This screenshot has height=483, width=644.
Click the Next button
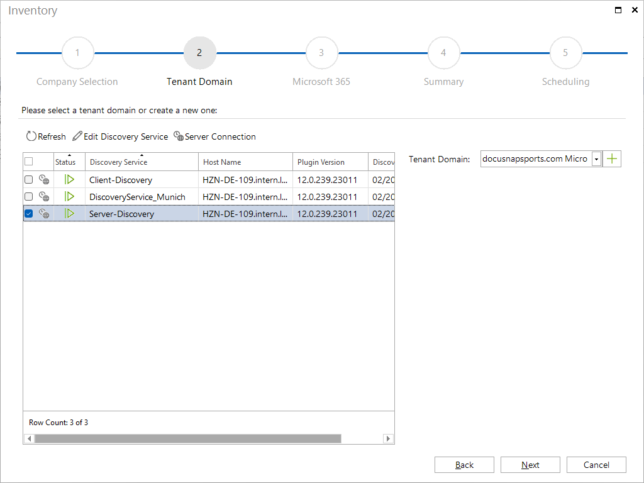[x=530, y=465]
